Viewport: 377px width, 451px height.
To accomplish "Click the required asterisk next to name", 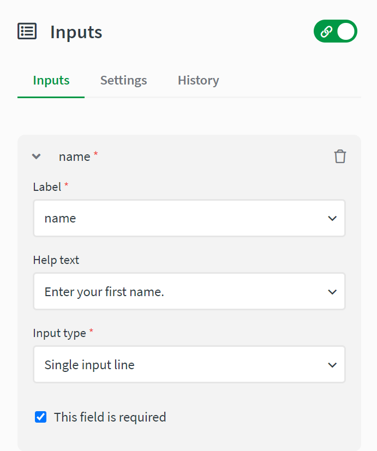I will [95, 153].
